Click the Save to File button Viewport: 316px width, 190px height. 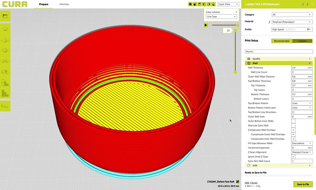[x=303, y=184]
